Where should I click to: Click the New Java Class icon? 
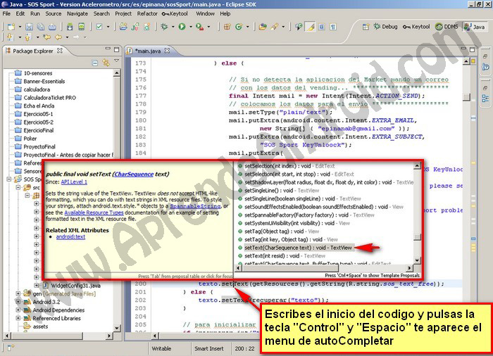(239, 27)
